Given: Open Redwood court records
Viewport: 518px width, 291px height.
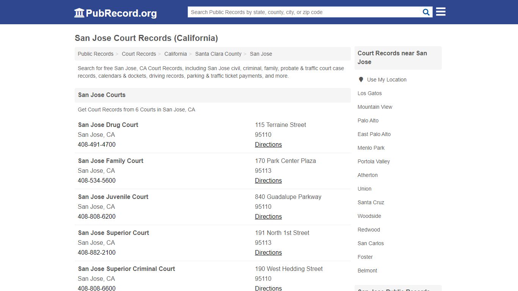Looking at the screenshot, I should click(x=369, y=230).
